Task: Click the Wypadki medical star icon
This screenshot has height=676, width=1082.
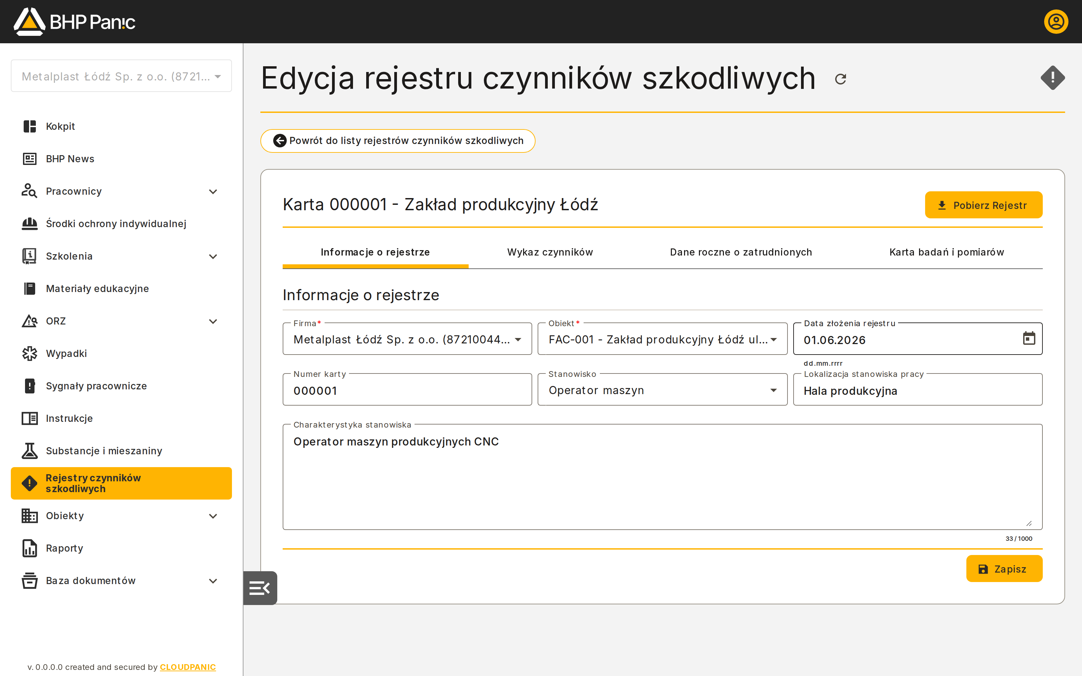Action: tap(29, 354)
